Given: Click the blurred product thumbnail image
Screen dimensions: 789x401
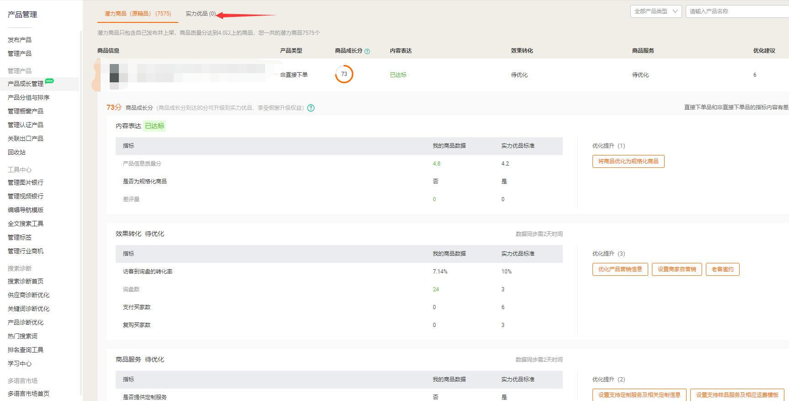Looking at the screenshot, I should (118, 74).
